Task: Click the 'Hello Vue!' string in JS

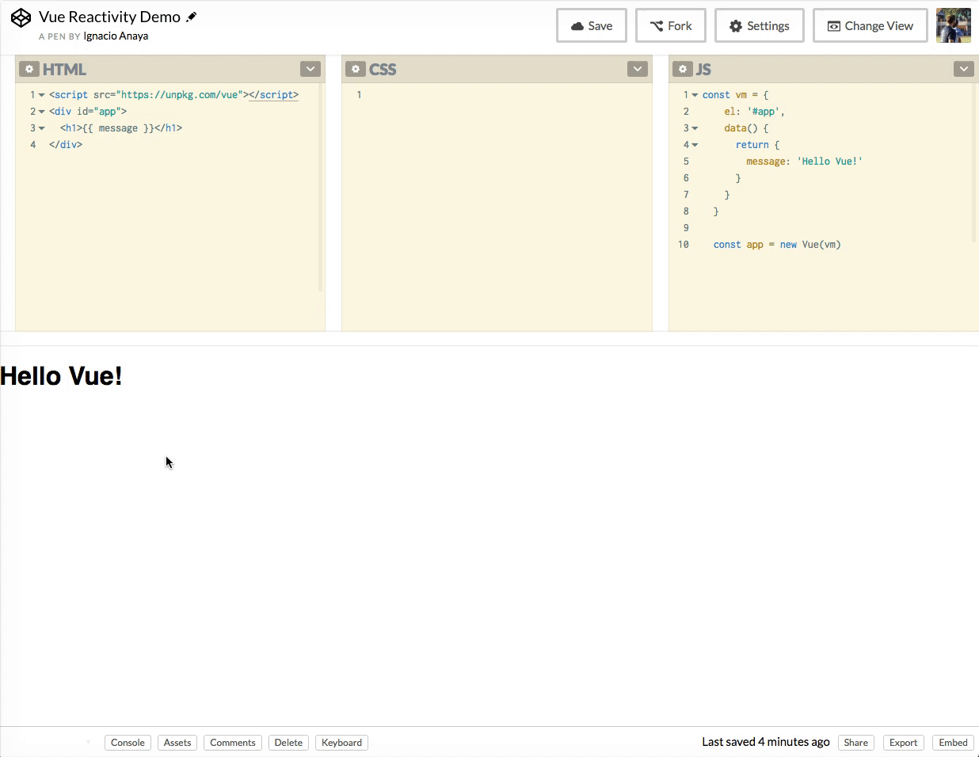Action: tap(829, 162)
